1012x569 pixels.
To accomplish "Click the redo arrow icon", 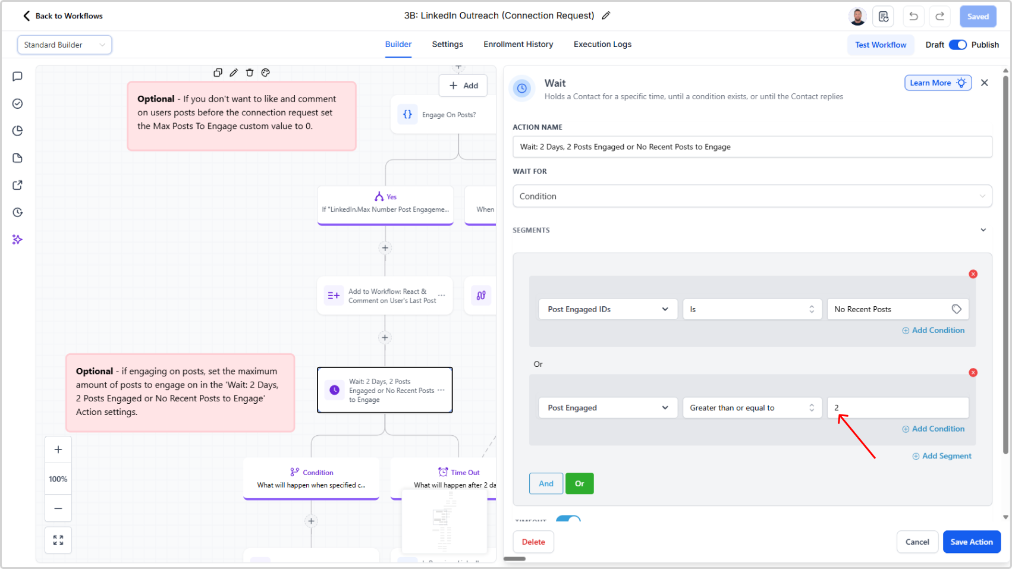I will point(939,17).
